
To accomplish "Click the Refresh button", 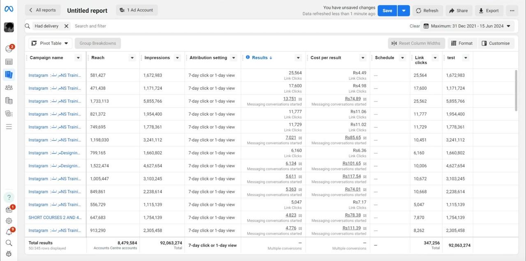I will pyautogui.click(x=427, y=11).
